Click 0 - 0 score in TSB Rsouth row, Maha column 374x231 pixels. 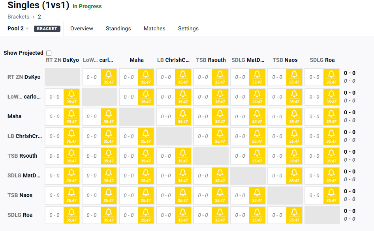point(129,156)
